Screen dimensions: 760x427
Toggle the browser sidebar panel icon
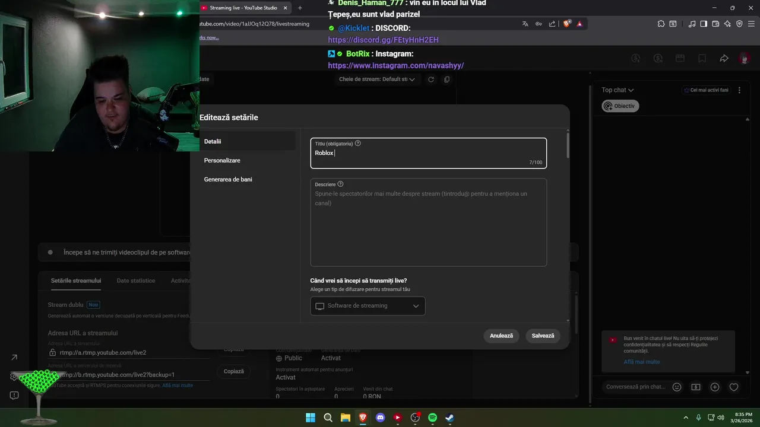[x=704, y=24]
